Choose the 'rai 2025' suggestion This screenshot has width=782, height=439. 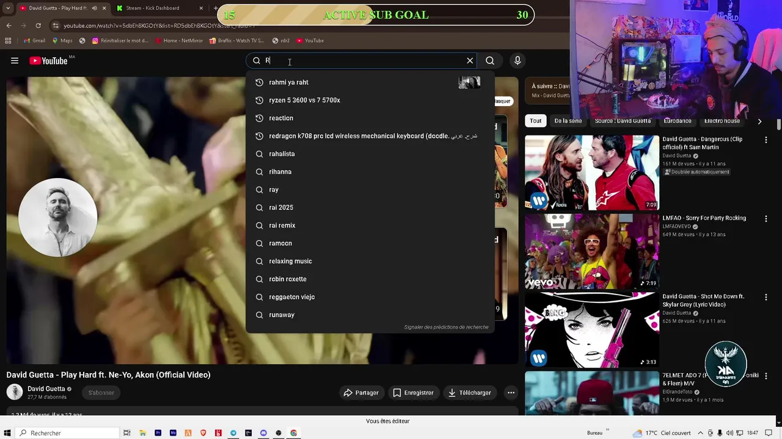tap(370, 207)
